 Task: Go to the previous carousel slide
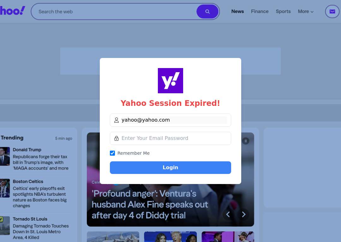(x=228, y=215)
